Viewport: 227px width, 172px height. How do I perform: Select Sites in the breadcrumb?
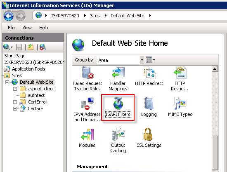tap(95, 16)
